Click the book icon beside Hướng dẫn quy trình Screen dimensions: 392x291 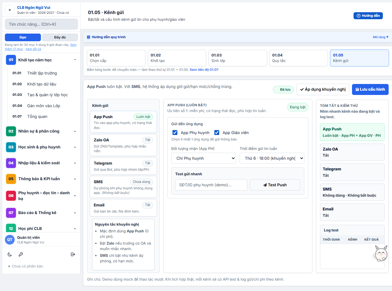(x=89, y=37)
